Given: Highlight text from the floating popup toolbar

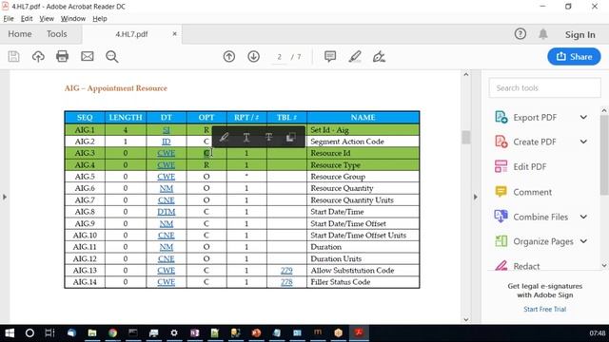Looking at the screenshot, I should (x=224, y=137).
